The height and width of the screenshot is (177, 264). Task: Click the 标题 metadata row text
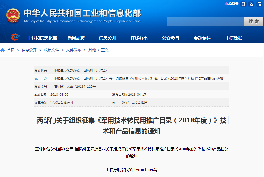128,78
